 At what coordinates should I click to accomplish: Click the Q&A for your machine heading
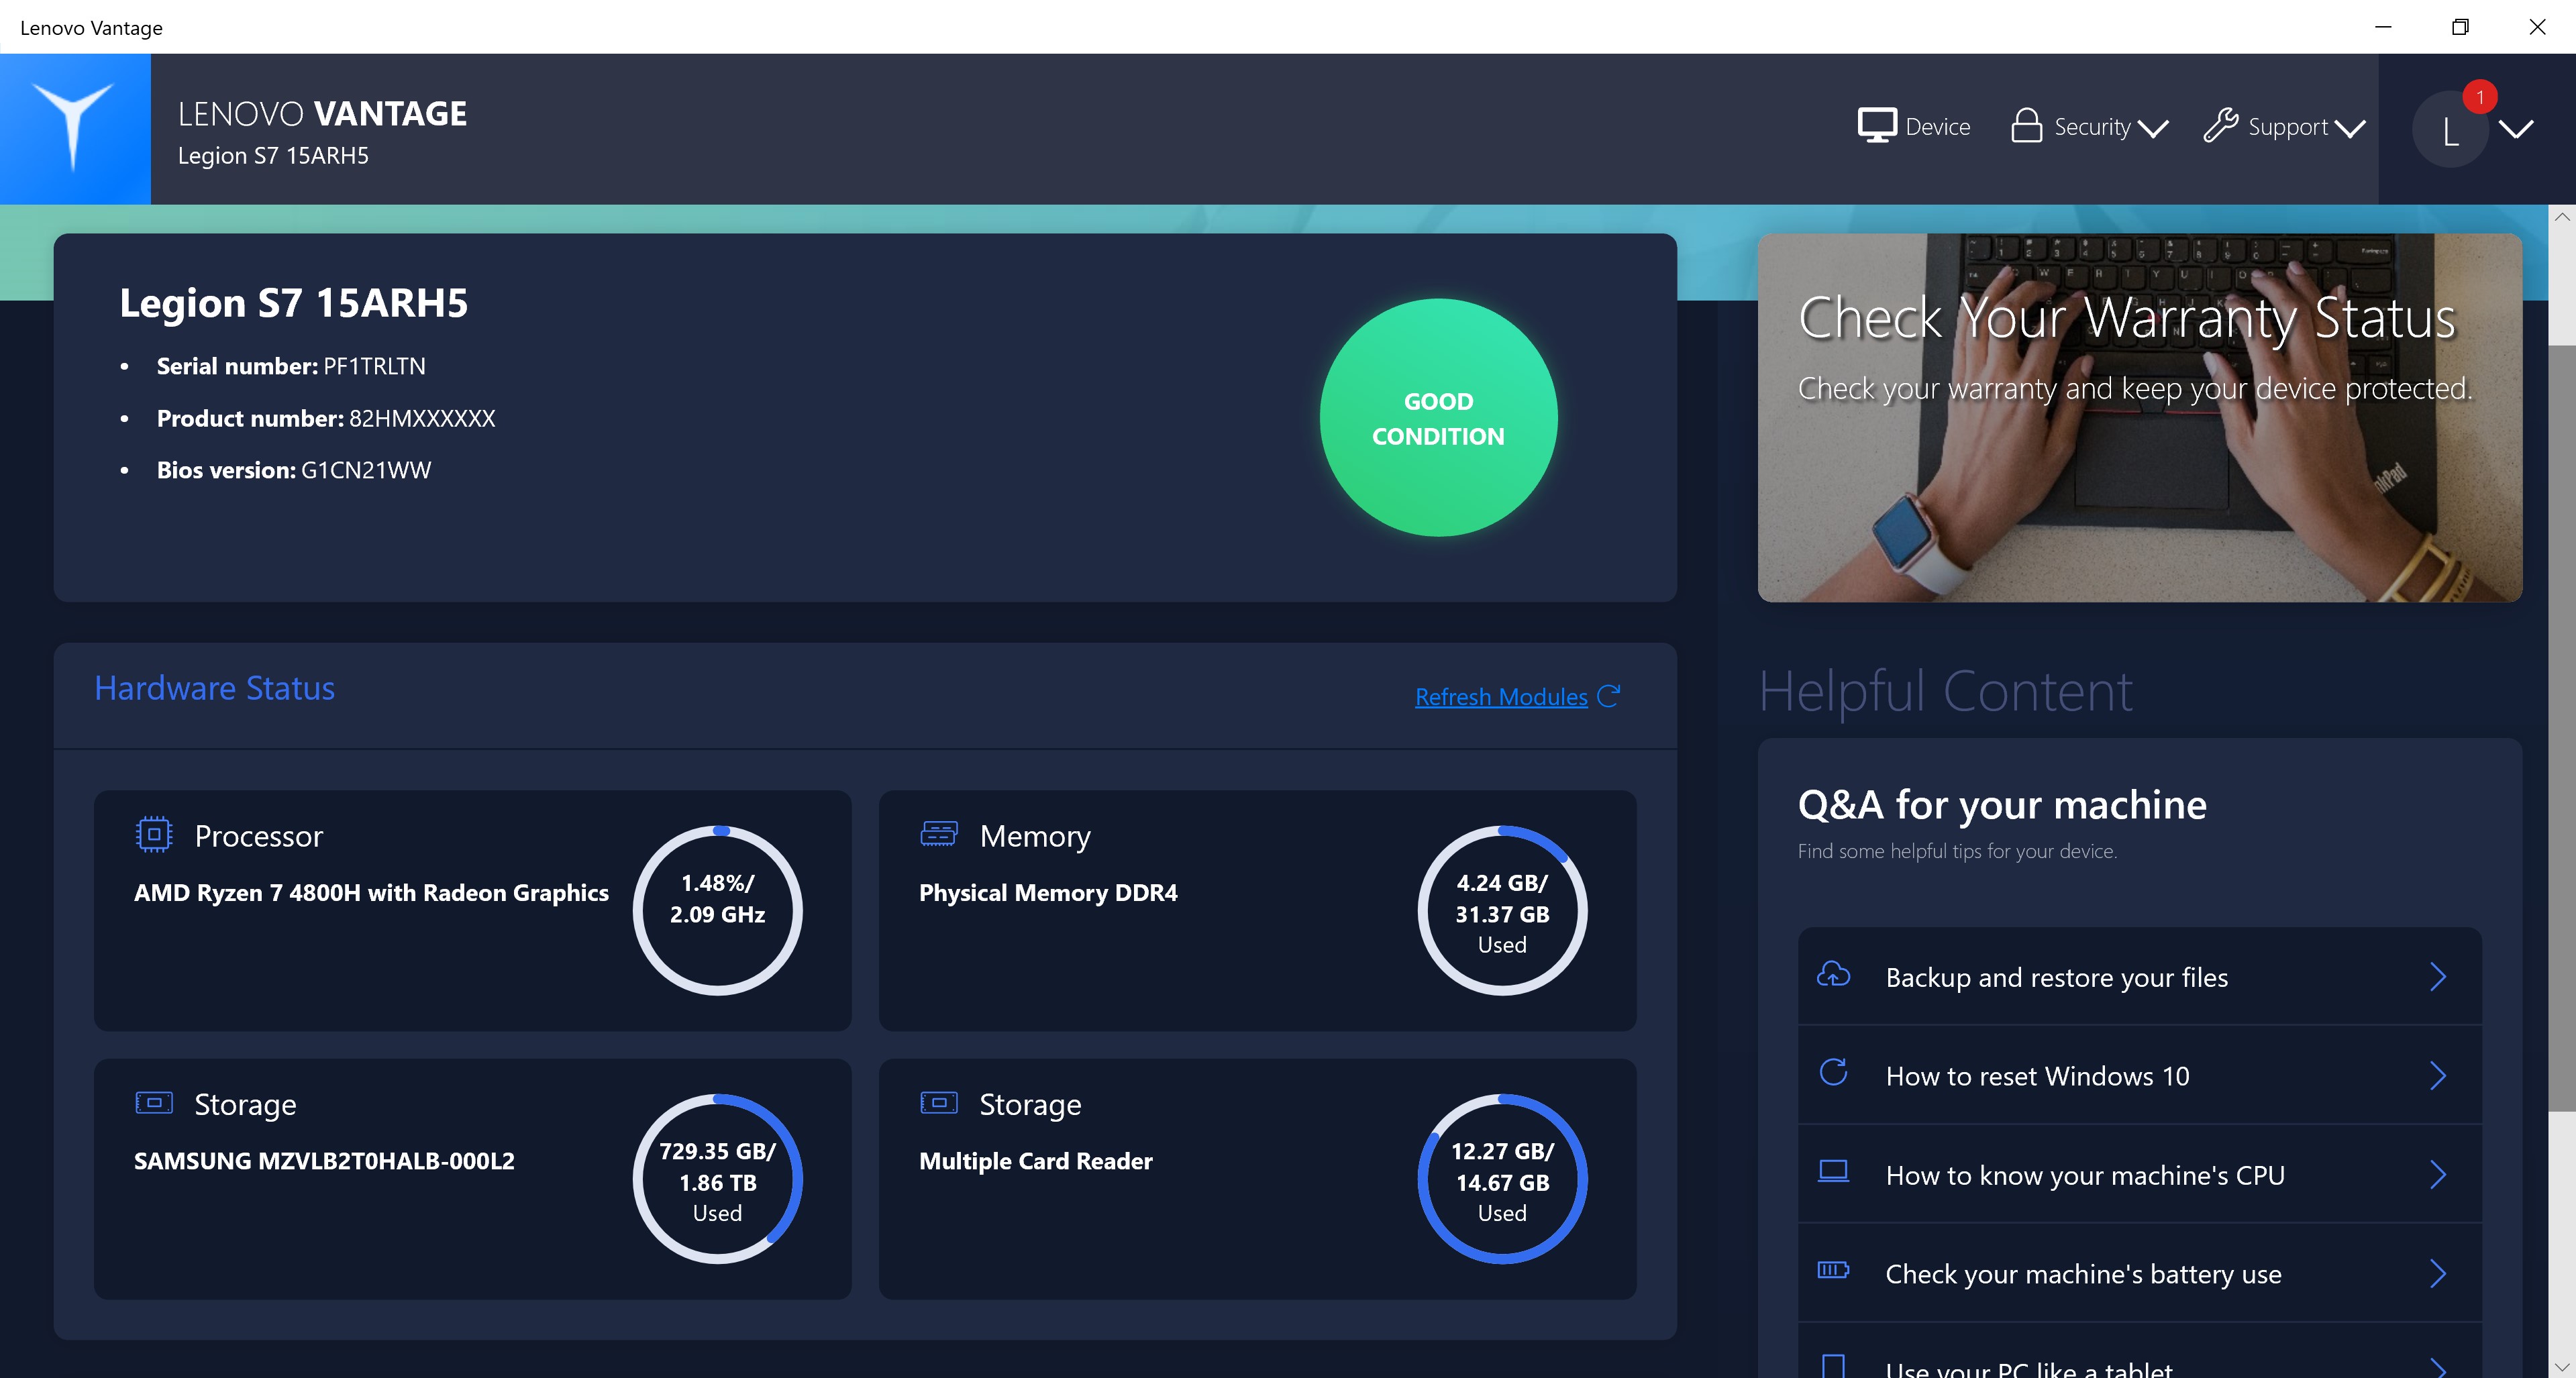click(x=2002, y=805)
